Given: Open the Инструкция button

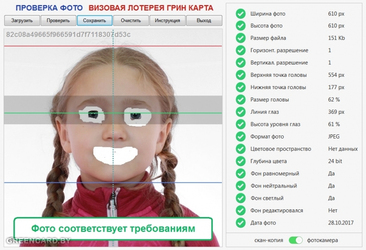Looking at the screenshot, I should point(167,21).
